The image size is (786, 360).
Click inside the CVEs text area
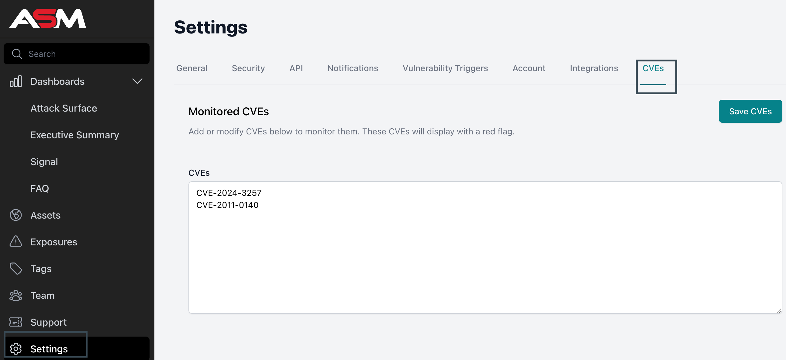[485, 247]
